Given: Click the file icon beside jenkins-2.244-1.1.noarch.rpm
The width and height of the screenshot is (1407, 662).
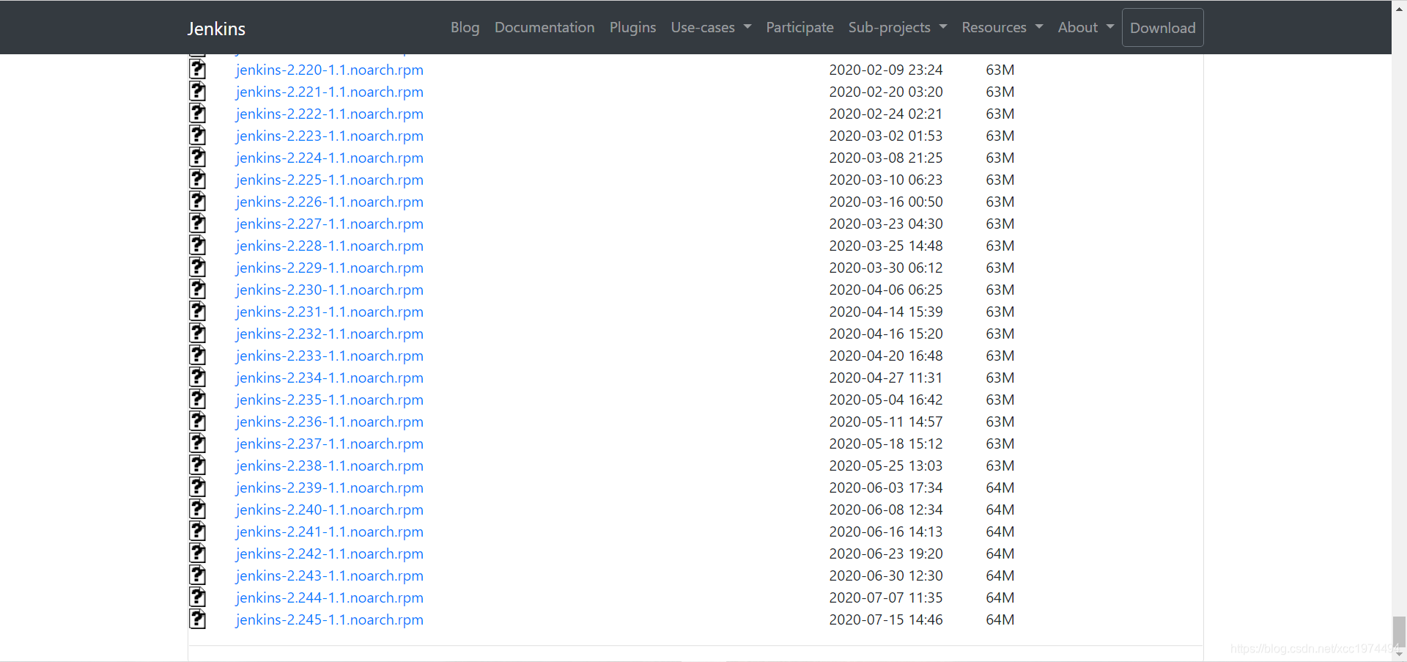Looking at the screenshot, I should pyautogui.click(x=197, y=597).
